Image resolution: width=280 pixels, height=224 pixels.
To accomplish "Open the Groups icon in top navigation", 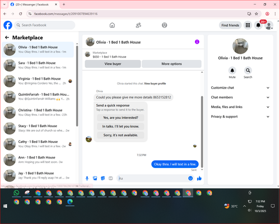I will [x=165, y=25].
